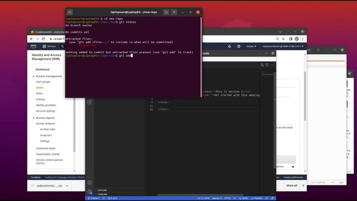Open Account settings in IAM sidebar
Screen dimensions: 357x201
[46, 111]
